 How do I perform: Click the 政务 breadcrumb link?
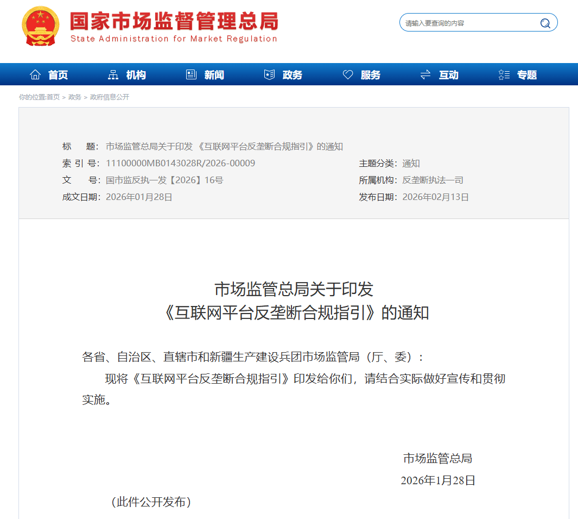(x=75, y=97)
